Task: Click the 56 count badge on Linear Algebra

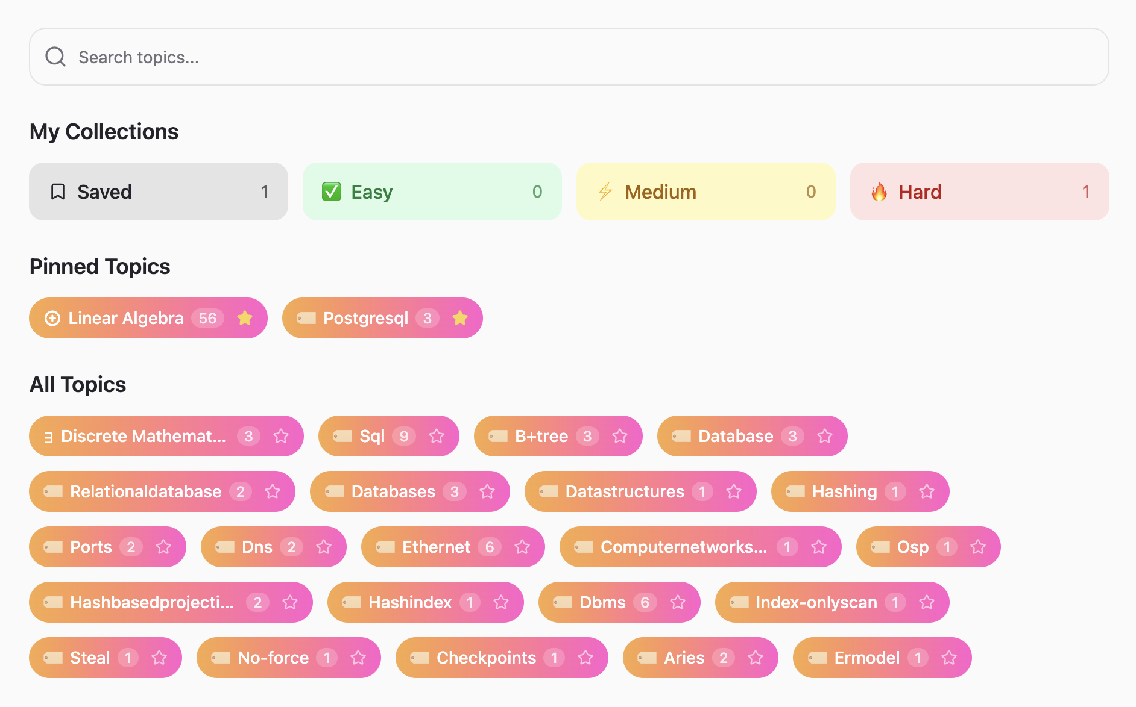Action: pyautogui.click(x=208, y=318)
